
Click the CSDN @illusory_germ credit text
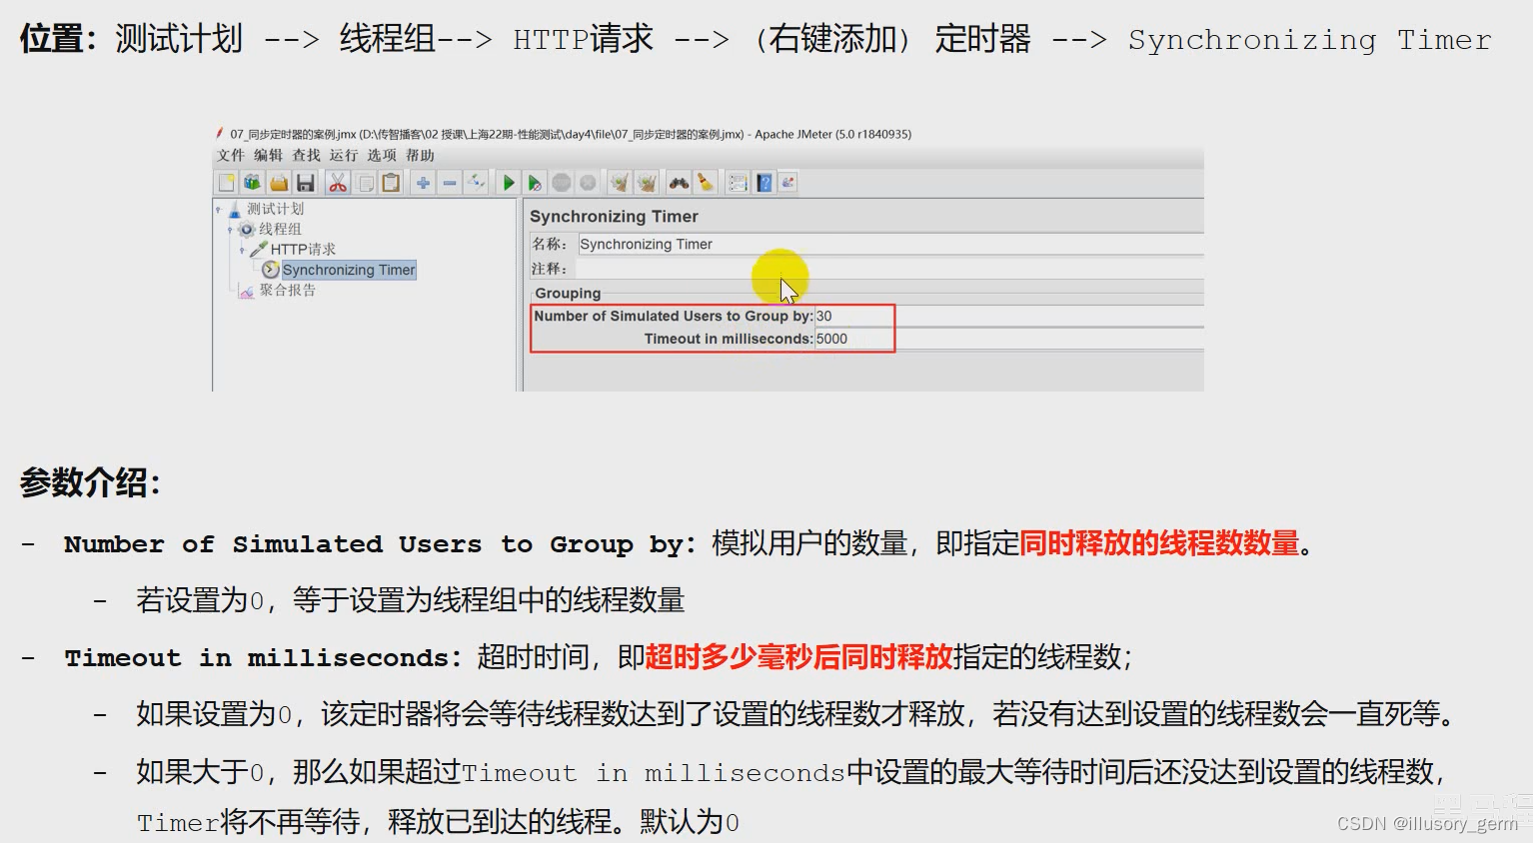[1427, 824]
